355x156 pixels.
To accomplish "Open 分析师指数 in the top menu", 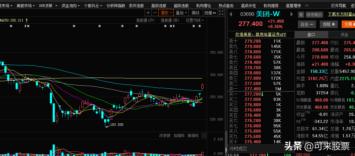I will tap(116, 6).
